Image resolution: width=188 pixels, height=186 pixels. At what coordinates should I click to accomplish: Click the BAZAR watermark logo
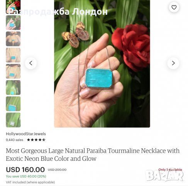pyautogui.click(x=164, y=176)
